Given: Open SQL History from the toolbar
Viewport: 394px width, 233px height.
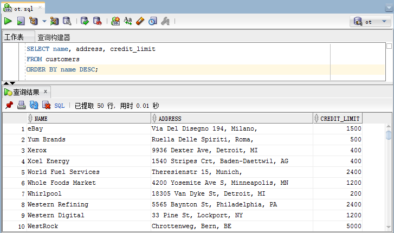Looking at the screenshot, I should [x=152, y=21].
